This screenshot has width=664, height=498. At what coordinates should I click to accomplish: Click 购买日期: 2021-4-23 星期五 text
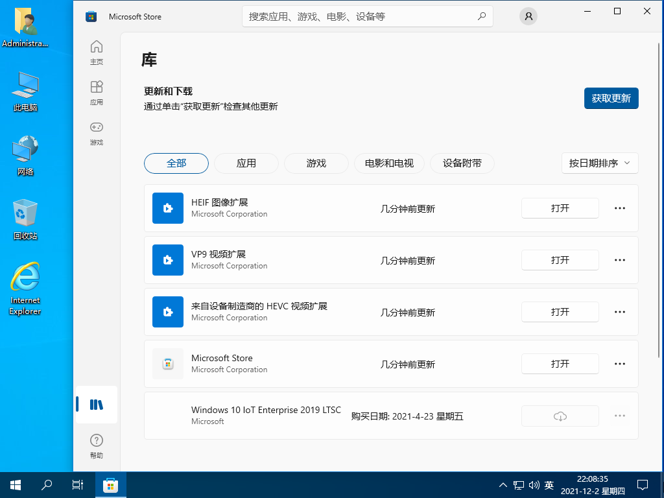click(407, 416)
